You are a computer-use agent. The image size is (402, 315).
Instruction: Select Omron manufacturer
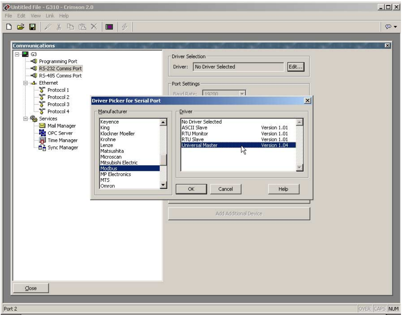coord(130,186)
